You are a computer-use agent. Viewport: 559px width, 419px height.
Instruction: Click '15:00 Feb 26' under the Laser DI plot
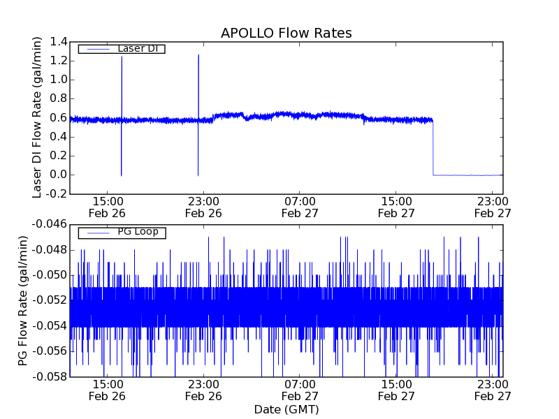click(x=107, y=207)
